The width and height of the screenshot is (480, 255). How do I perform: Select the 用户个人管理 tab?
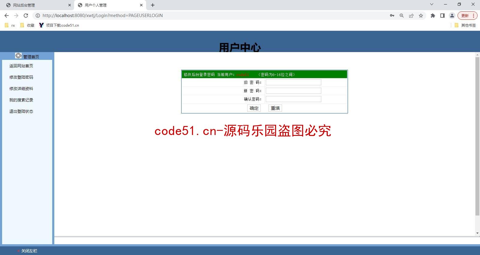click(110, 5)
